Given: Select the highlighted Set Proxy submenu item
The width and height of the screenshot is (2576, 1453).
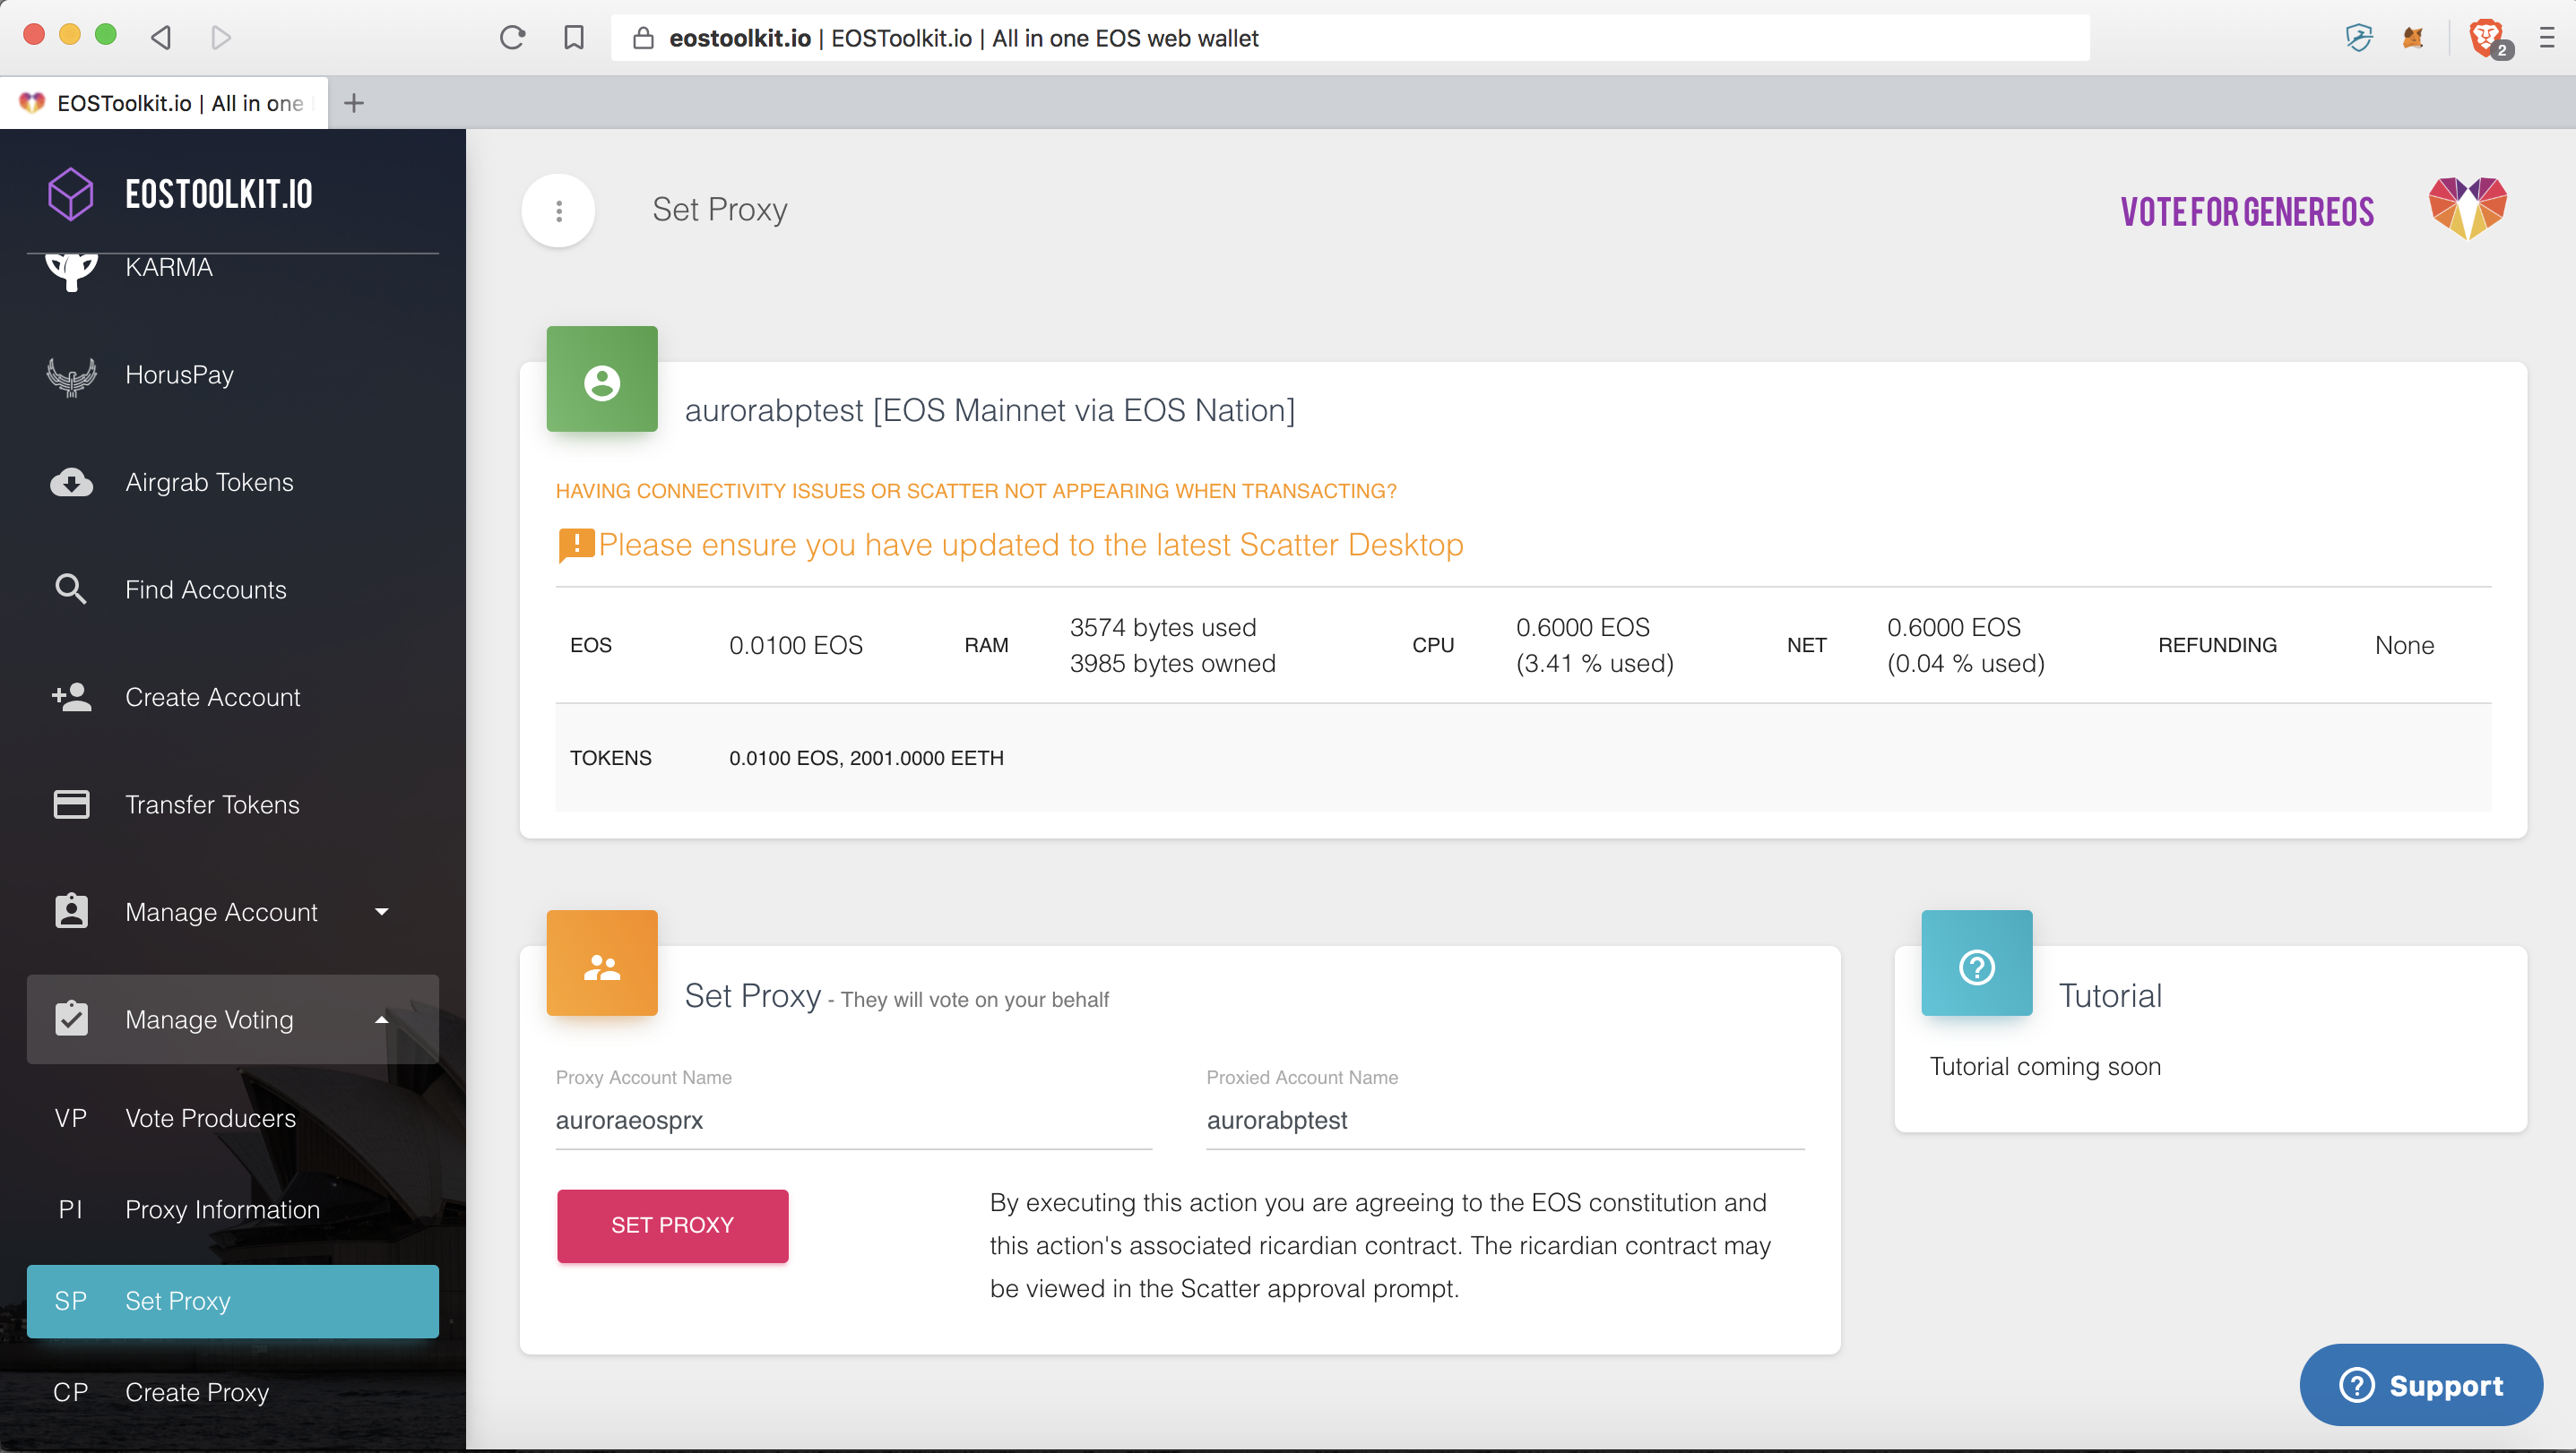Looking at the screenshot, I should tap(233, 1301).
